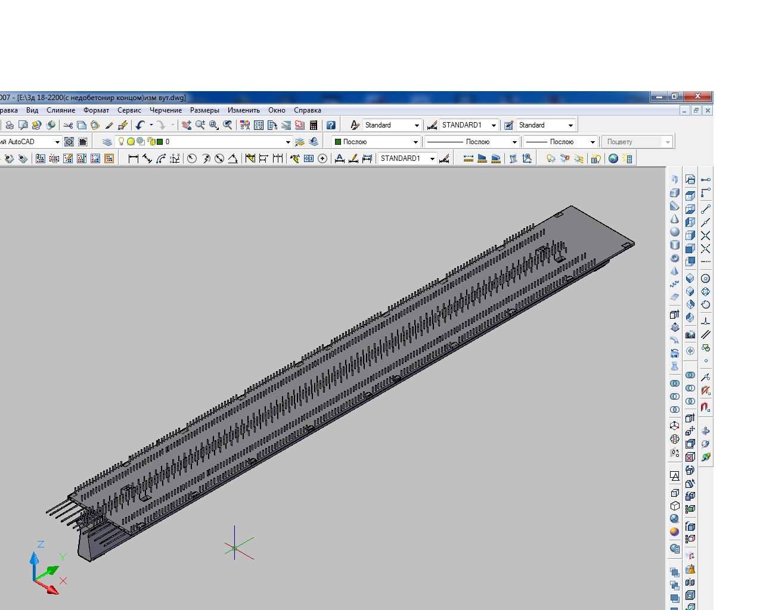Screen dimensions: 763x610
Task: Activate the Pan hand tool
Action: [187, 125]
